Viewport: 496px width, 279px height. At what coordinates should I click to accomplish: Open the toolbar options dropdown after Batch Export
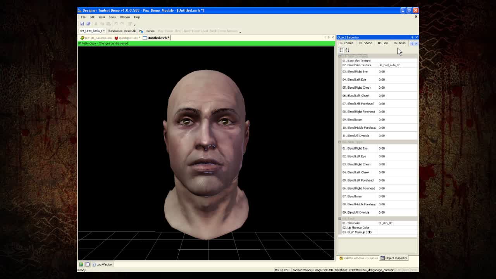240,31
